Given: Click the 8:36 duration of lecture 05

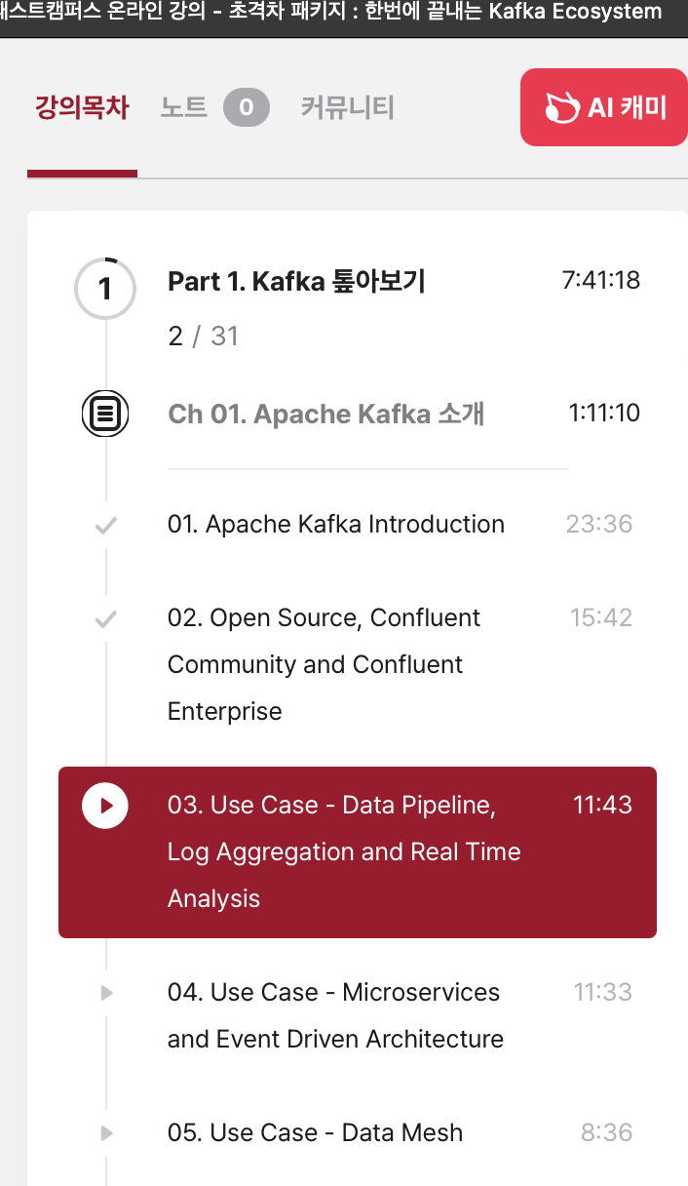Looking at the screenshot, I should tap(606, 1132).
